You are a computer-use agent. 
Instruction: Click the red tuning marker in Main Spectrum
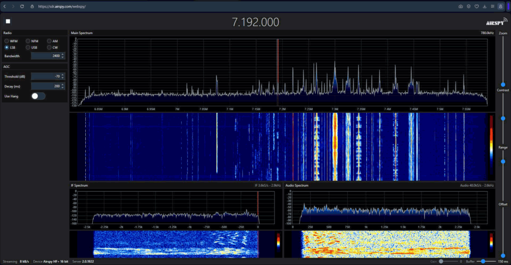coord(278,72)
